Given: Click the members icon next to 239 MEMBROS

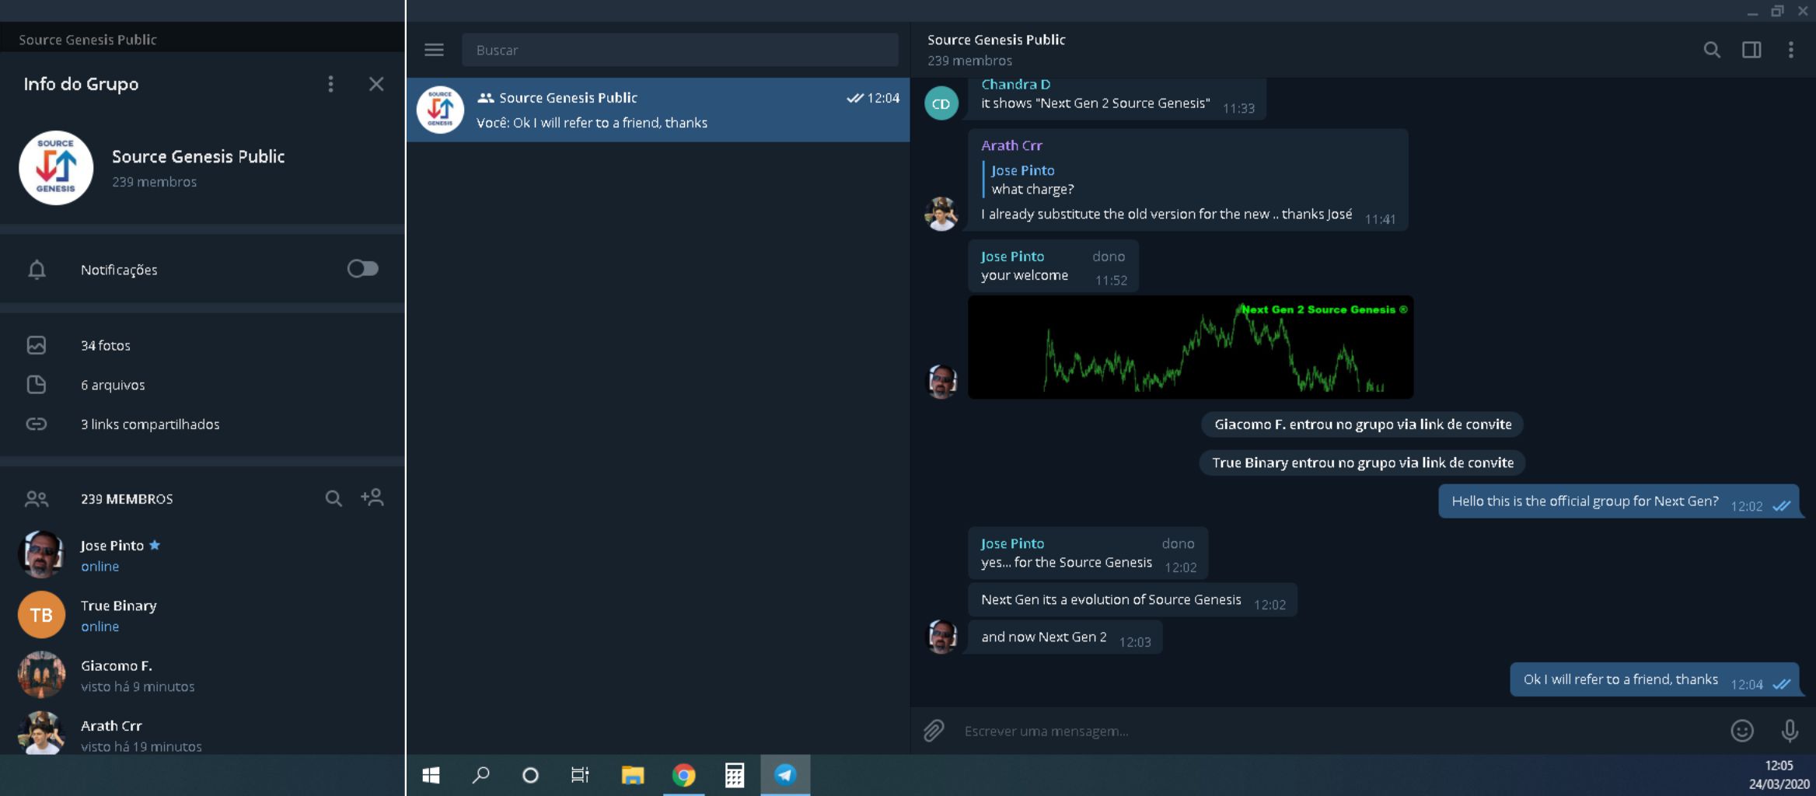Looking at the screenshot, I should coord(37,499).
